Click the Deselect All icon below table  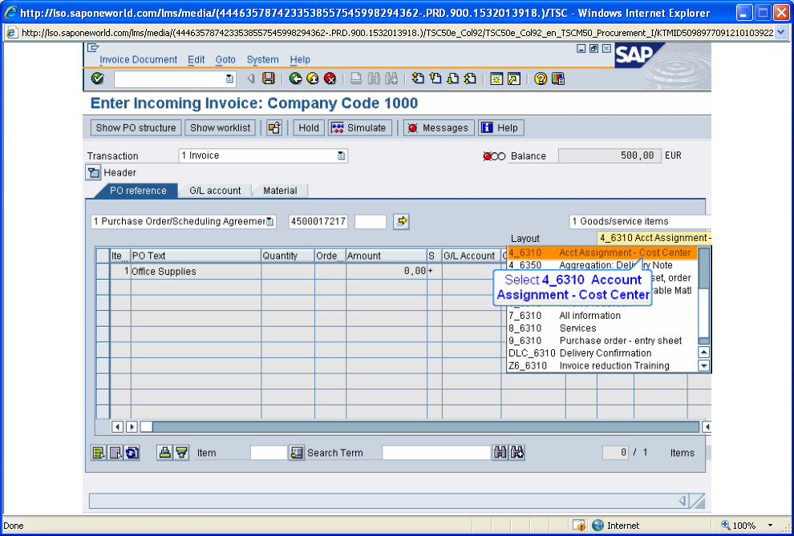tap(115, 453)
